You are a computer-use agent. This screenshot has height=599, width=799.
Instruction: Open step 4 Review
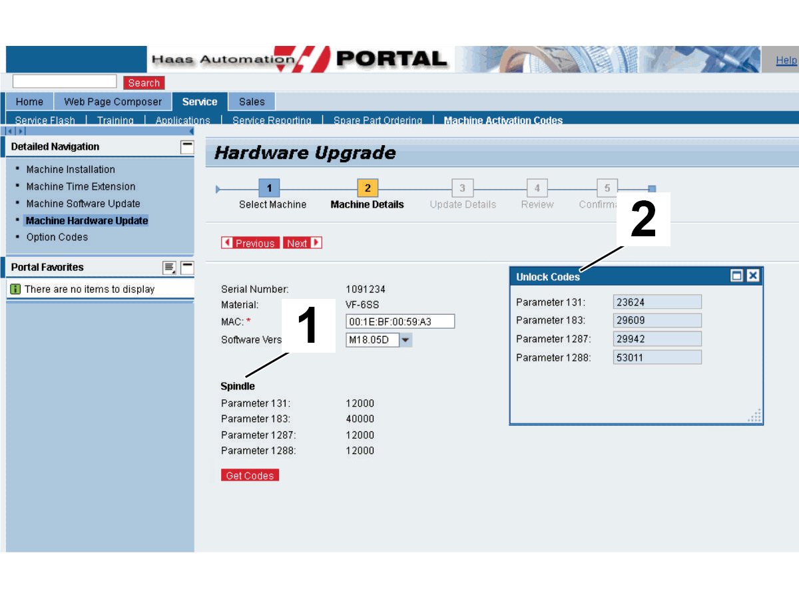tap(537, 188)
